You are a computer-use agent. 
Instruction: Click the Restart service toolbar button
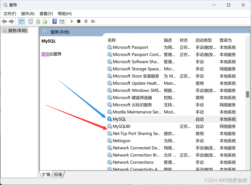(x=93, y=21)
